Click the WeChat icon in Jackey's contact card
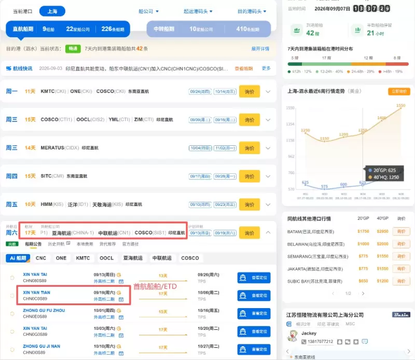Screen dimensions: 415x360 pos(348,342)
